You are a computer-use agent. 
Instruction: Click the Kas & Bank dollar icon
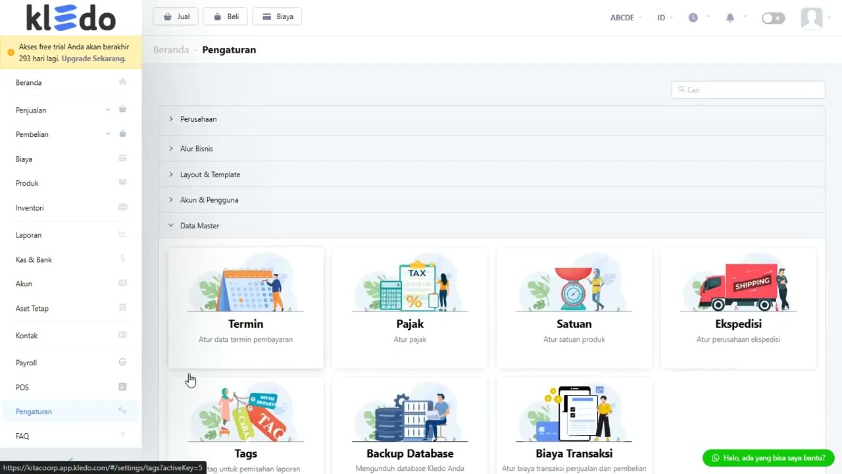coord(122,259)
